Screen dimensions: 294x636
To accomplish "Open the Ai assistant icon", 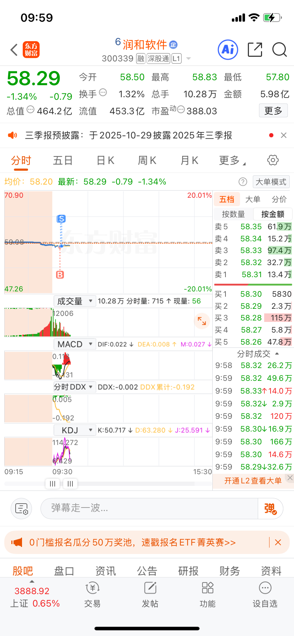I will coord(228,50).
